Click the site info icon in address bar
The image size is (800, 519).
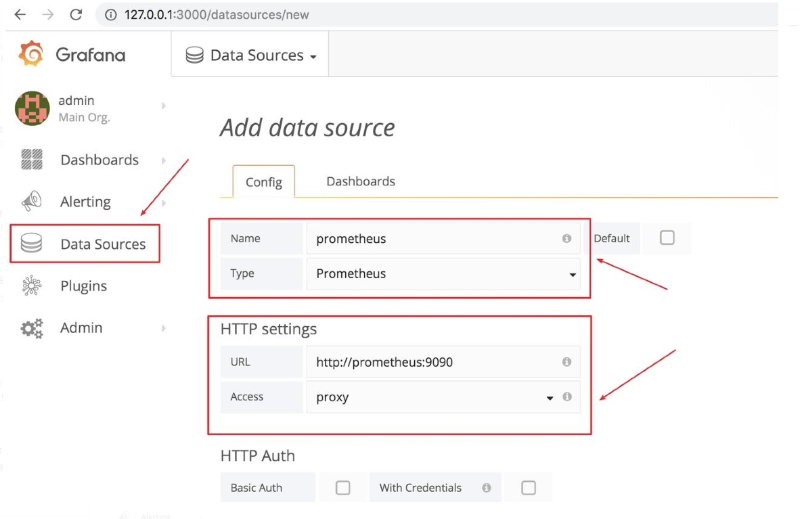coord(111,15)
